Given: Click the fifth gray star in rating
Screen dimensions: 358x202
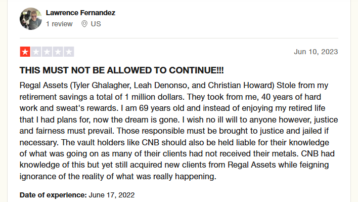Looking at the screenshot, I should click(69, 52).
